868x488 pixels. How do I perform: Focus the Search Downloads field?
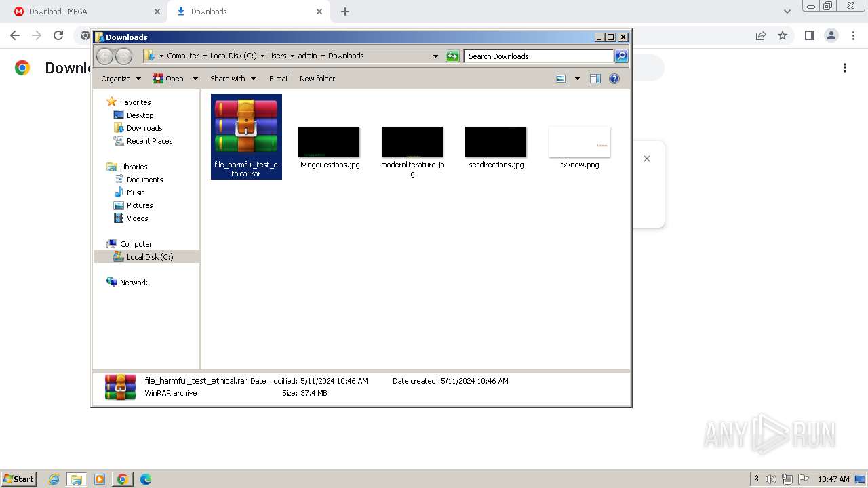coord(539,56)
